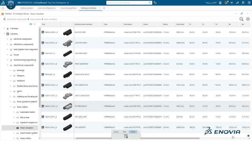Collapse the linear motion node
This screenshot has height=141, width=252.
(10, 107)
